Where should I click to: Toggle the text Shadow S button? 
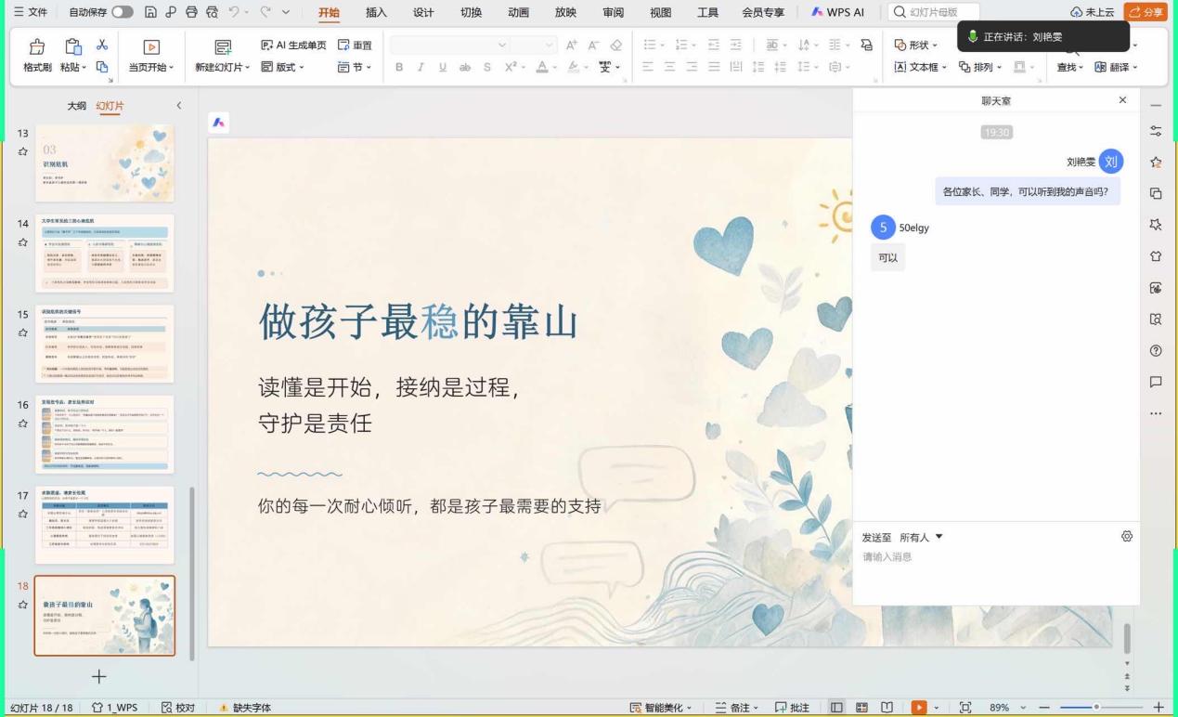tap(486, 67)
